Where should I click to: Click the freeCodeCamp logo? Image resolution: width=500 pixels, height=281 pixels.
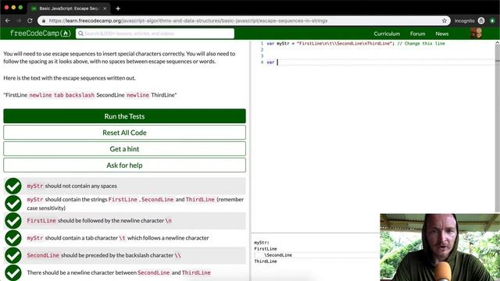coord(41,33)
